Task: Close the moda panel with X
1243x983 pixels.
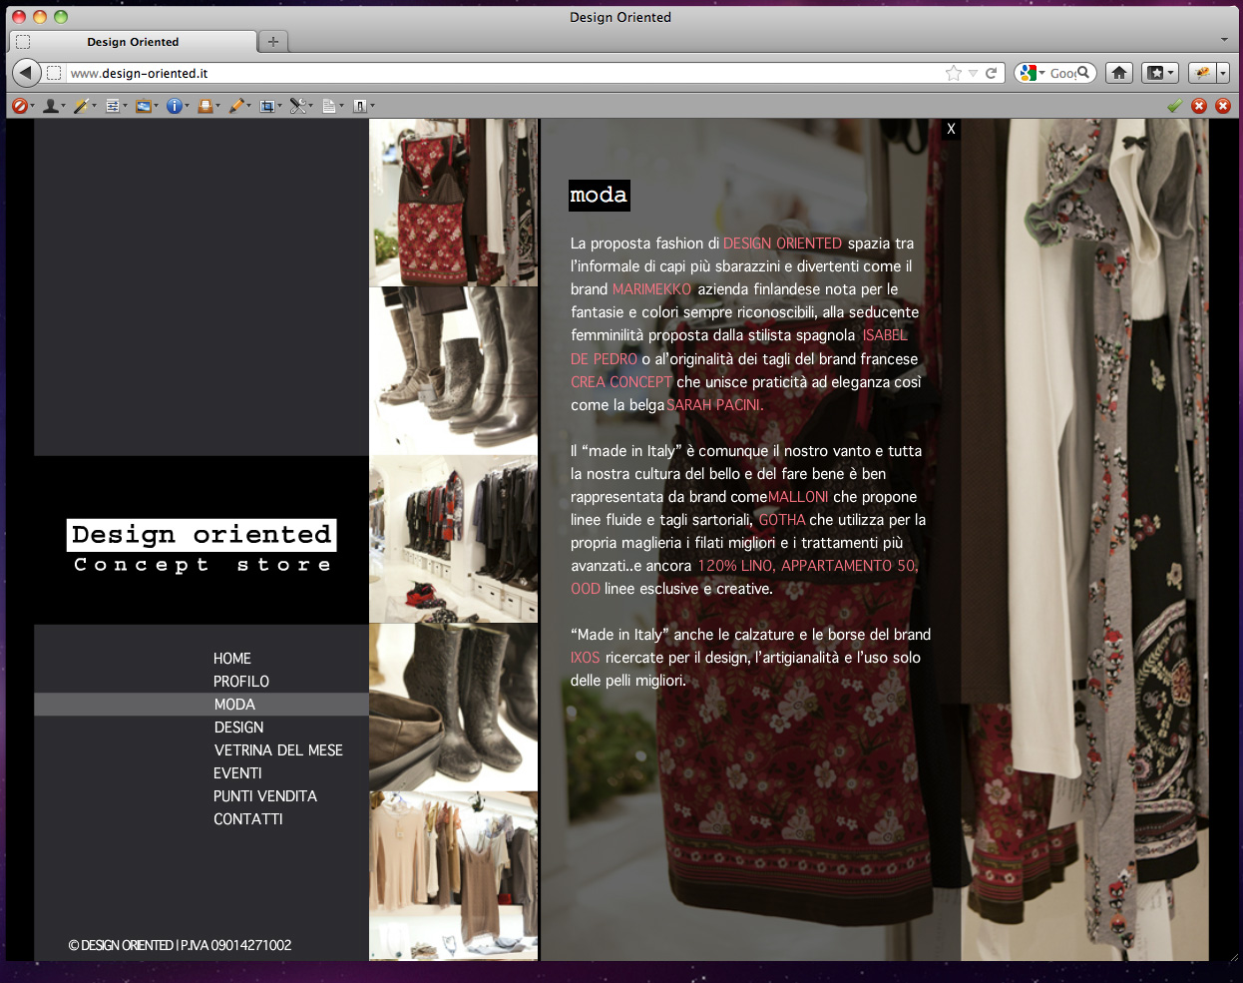Action: 951,129
